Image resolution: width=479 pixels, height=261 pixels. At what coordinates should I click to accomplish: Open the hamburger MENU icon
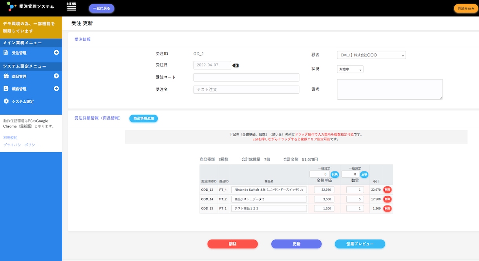pos(71,6)
